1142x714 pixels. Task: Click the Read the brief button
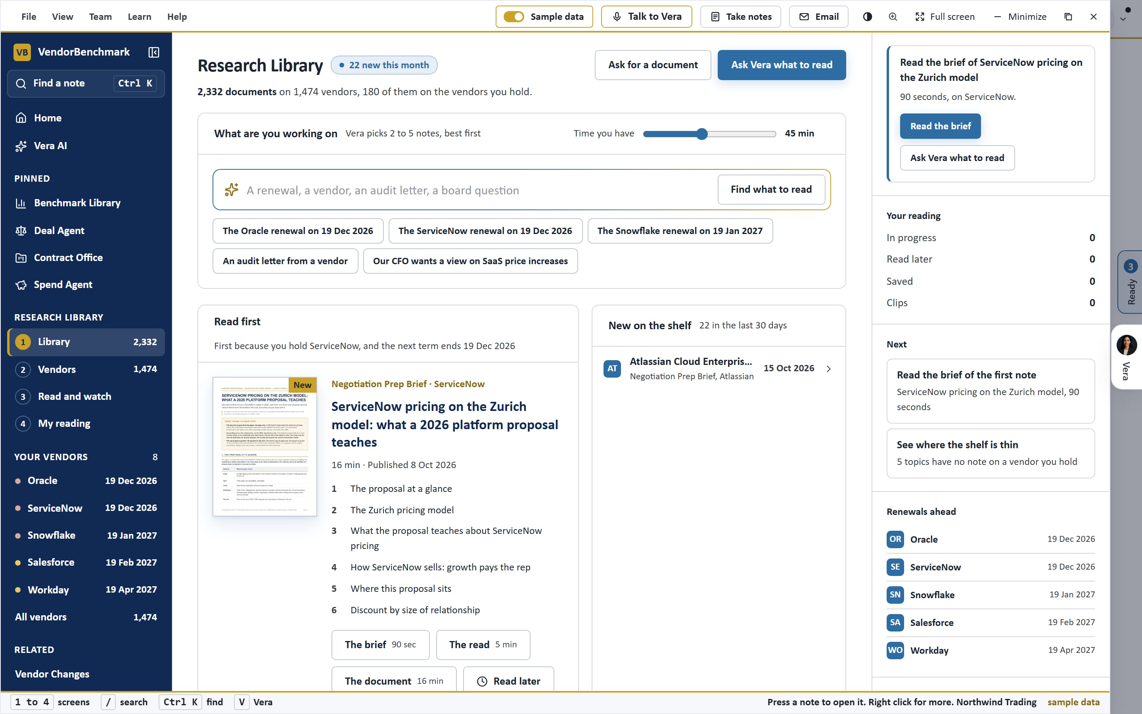pyautogui.click(x=940, y=126)
